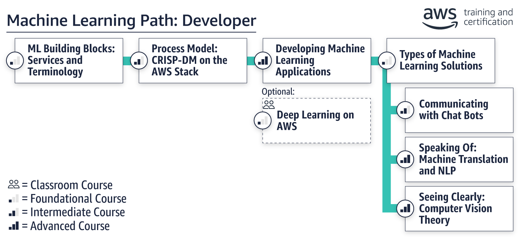Click the level icon on Deep Learning on AWS
Image resolution: width=523 pixels, height=238 pixels.
[x=263, y=120]
